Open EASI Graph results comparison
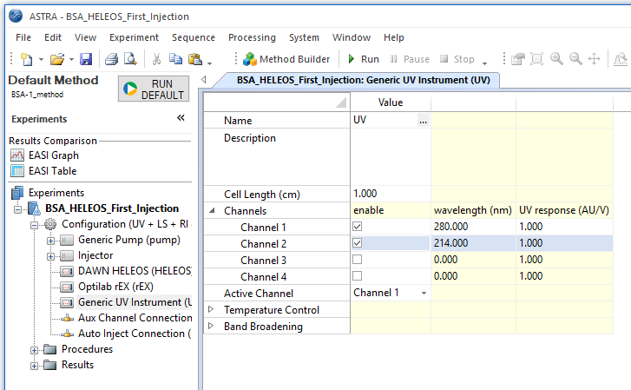Screen dimensions: 631x390 point(53,155)
